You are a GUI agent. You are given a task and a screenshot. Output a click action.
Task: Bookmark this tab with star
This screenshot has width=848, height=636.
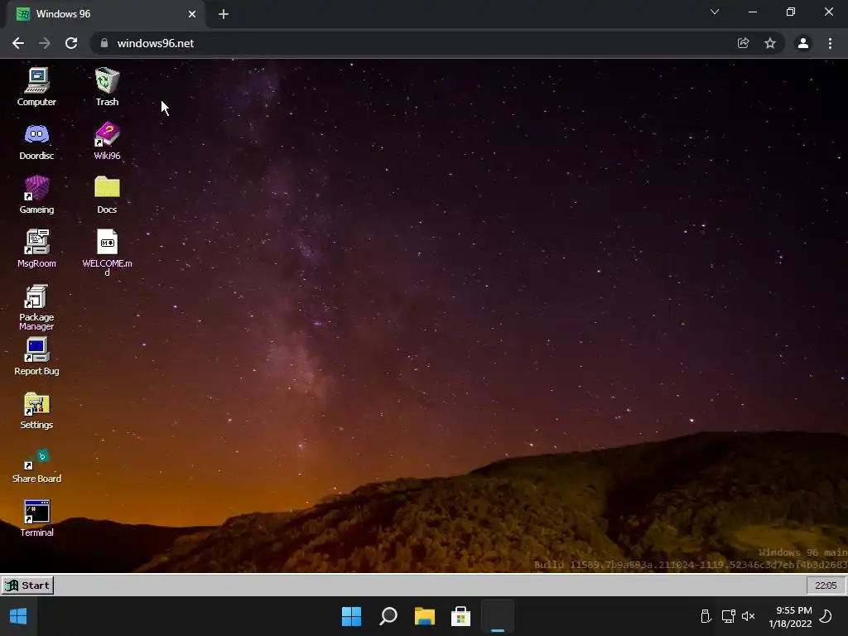click(770, 43)
